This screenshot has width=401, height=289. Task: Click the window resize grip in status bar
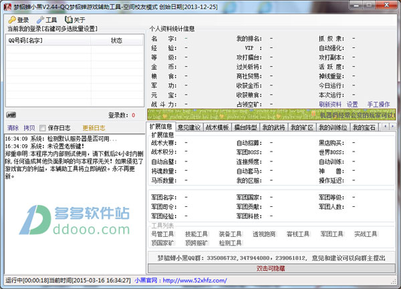click(394, 282)
